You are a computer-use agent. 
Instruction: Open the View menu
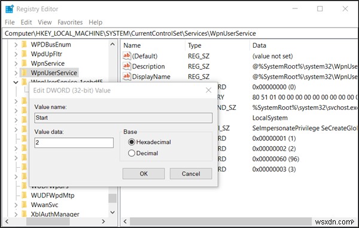tap(45, 22)
